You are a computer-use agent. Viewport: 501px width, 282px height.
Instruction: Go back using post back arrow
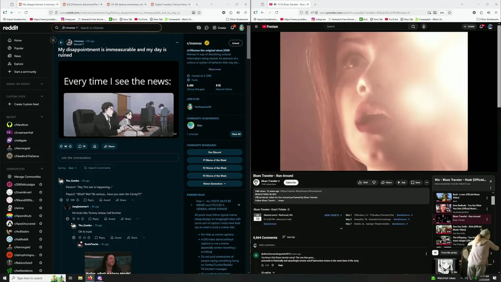point(61,42)
